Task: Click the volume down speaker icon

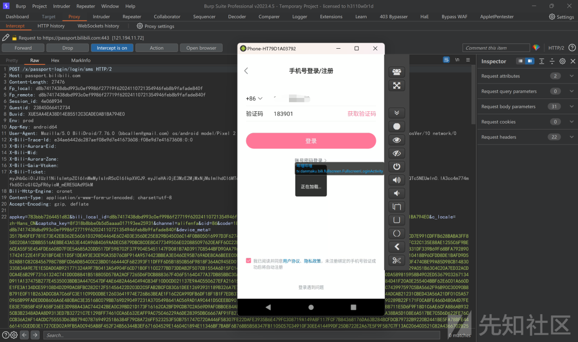Action: [x=397, y=193]
